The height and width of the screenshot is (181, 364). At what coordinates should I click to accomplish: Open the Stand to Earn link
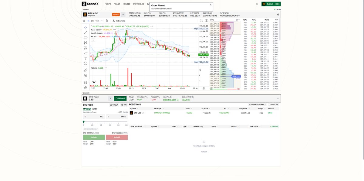tap(170, 100)
